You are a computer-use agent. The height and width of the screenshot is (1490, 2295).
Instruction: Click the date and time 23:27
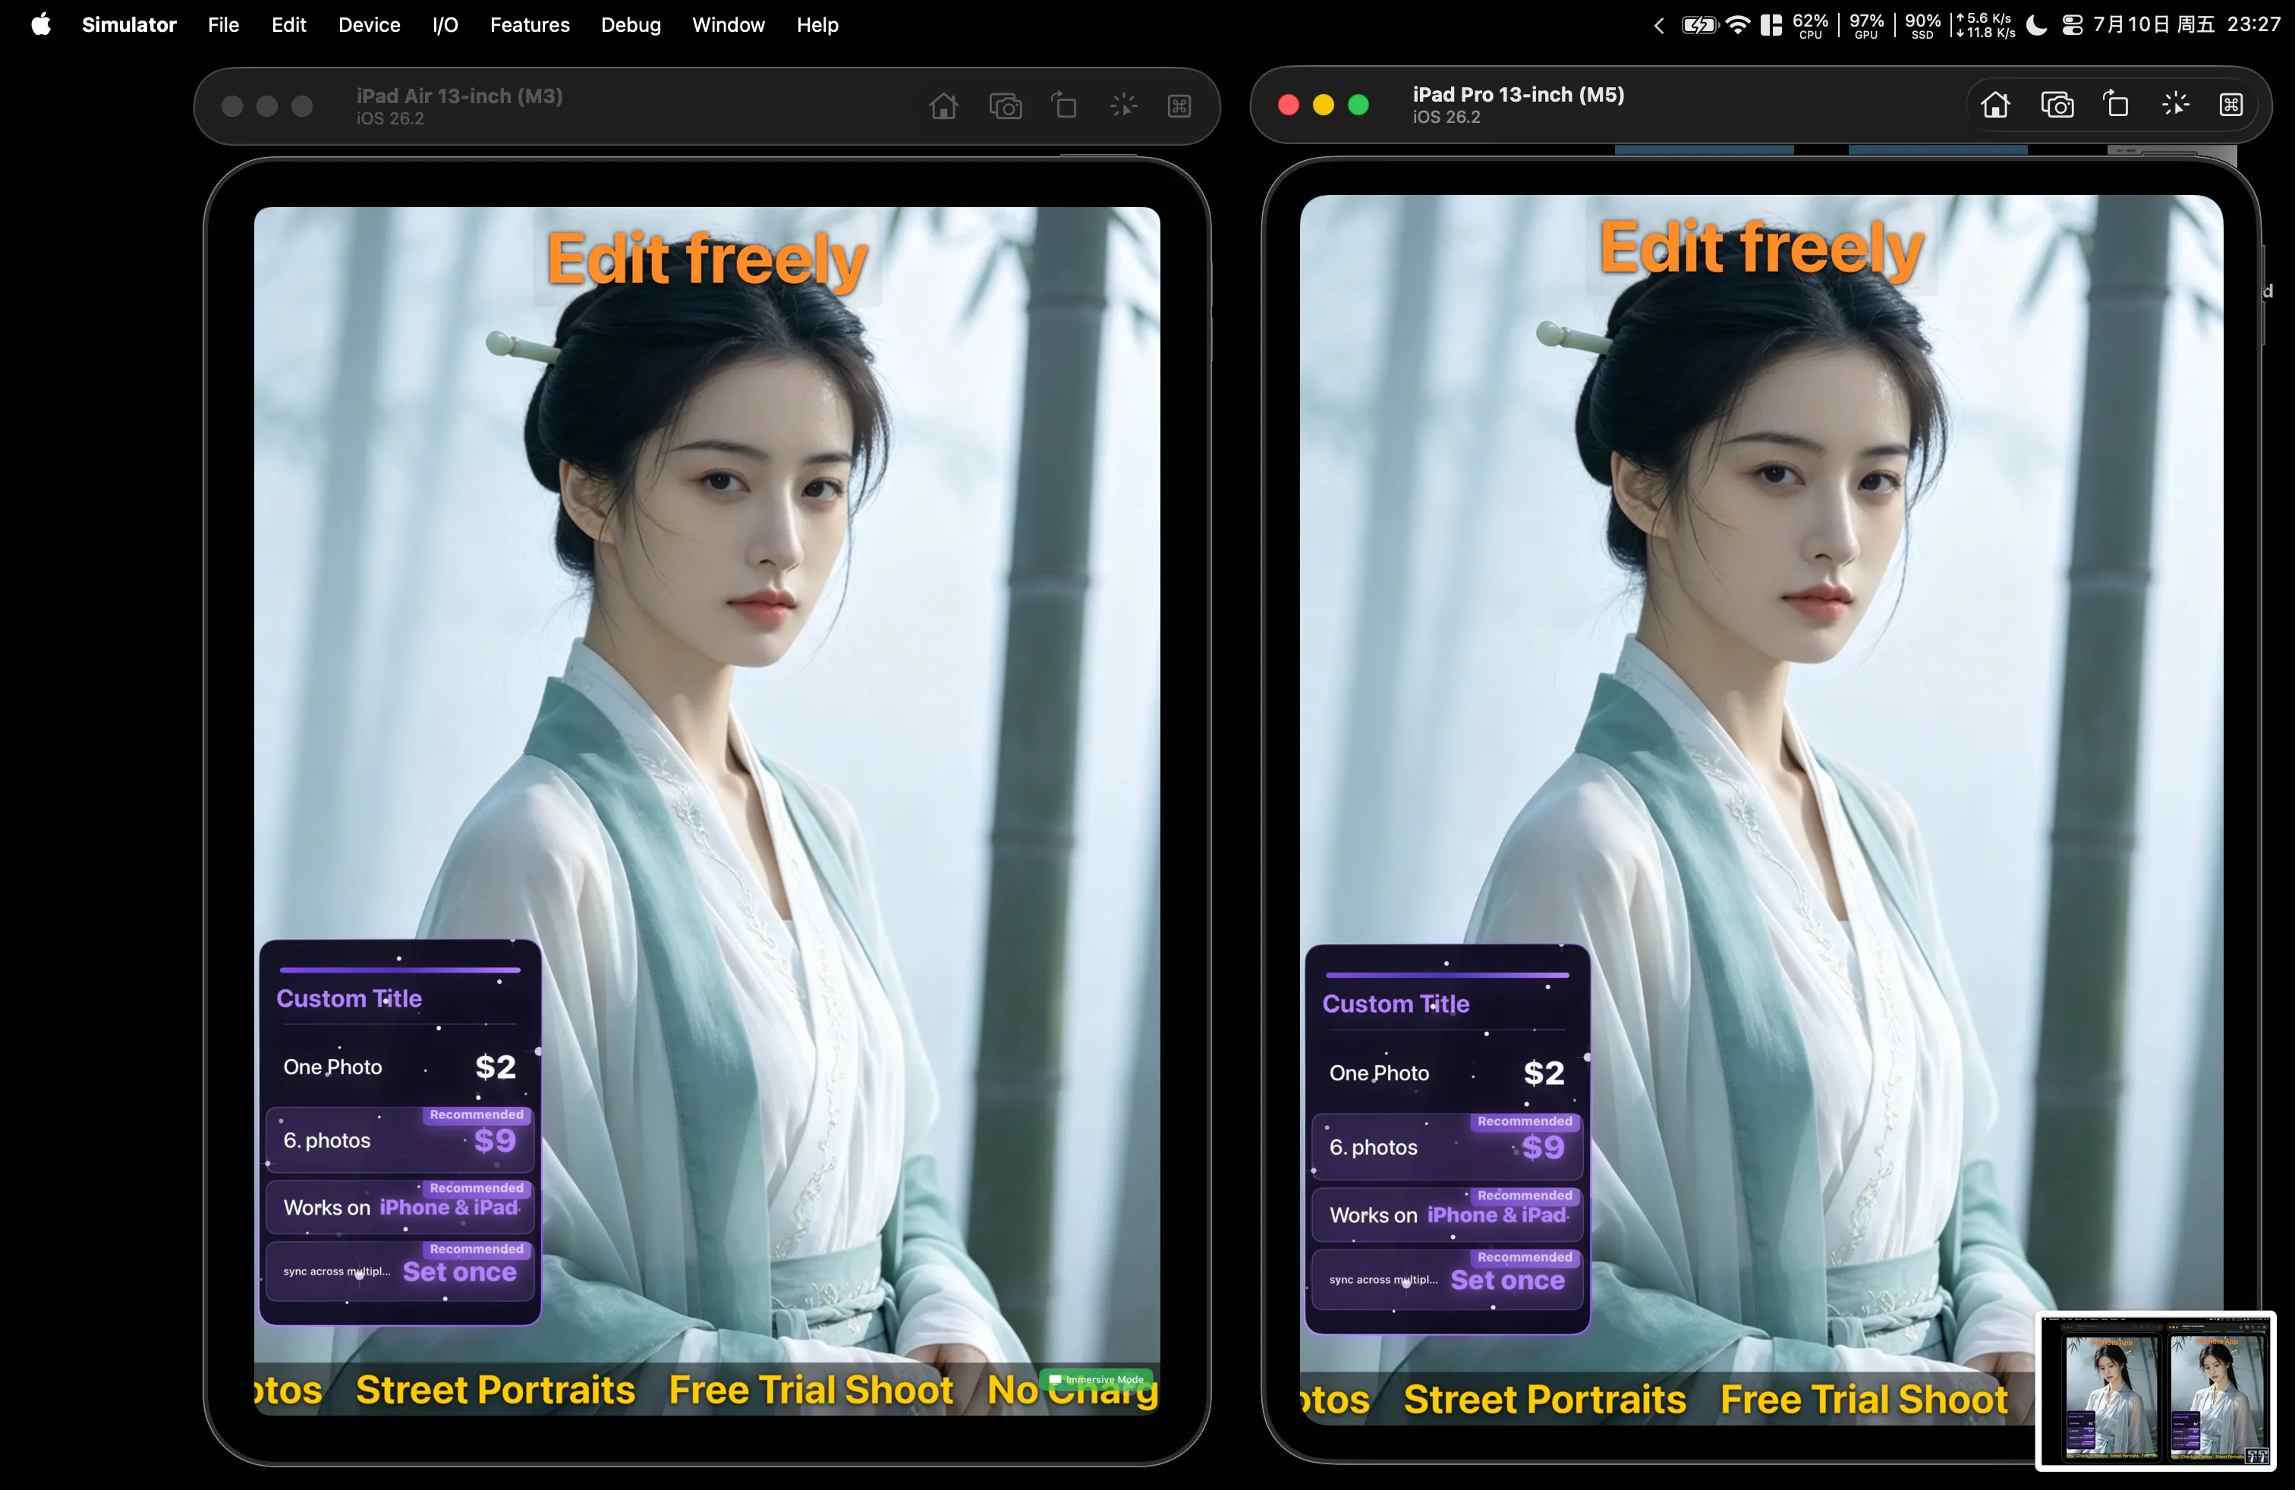point(2187,24)
